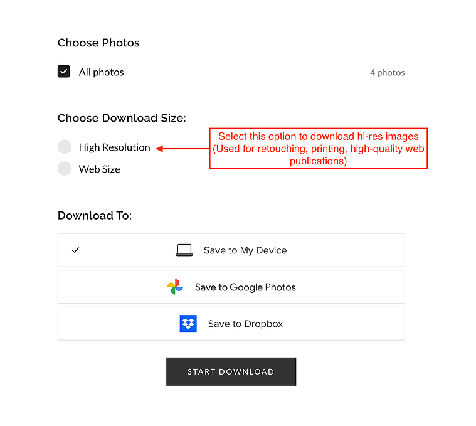The image size is (476, 426).
Task: Uncheck the All photos checkbox
Action: [64, 72]
